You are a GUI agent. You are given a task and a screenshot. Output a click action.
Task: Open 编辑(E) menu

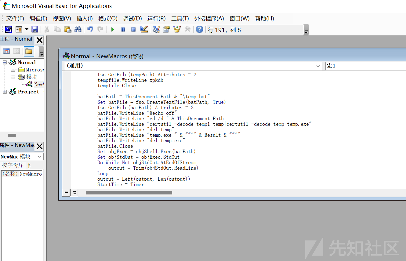pos(38,19)
